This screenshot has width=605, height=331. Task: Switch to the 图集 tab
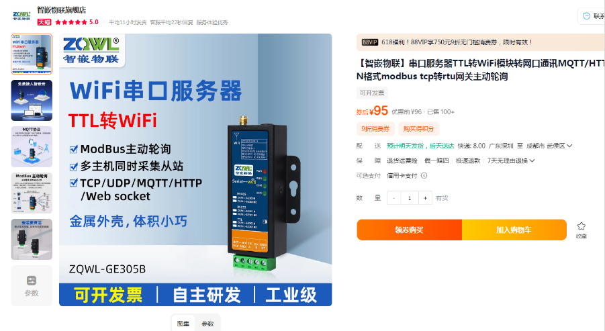point(183,324)
